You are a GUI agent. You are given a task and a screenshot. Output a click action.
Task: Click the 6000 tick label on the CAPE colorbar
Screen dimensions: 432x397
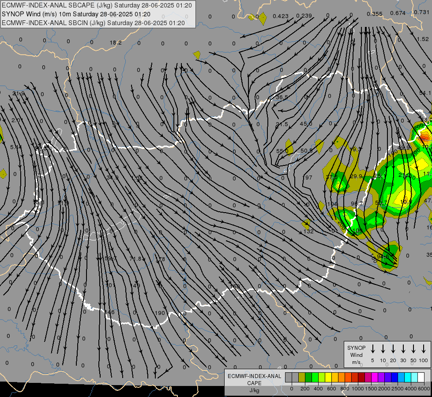pos(424,389)
